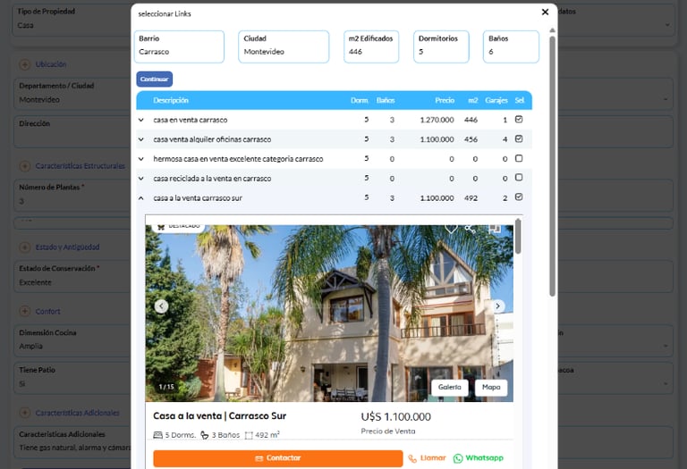The height and width of the screenshot is (469, 687).
Task: Edit the m2 Edificados field
Action: click(371, 46)
